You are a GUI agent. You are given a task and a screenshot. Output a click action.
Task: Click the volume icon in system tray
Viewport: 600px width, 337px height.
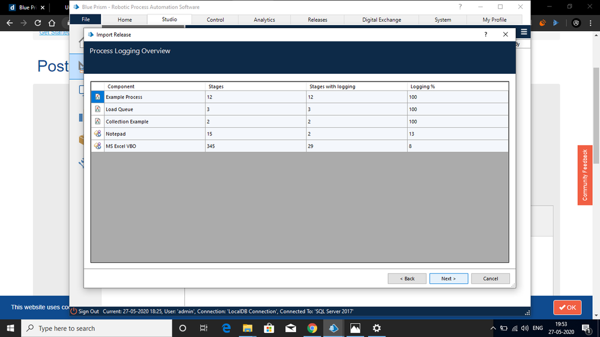pos(524,328)
